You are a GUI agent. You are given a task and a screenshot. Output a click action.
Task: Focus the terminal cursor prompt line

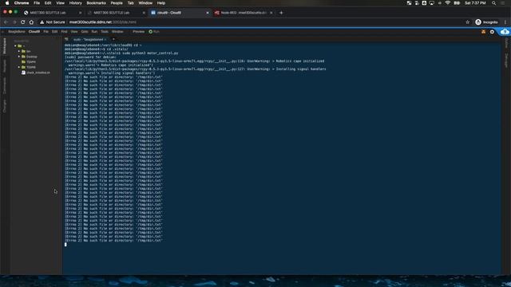(x=65, y=245)
